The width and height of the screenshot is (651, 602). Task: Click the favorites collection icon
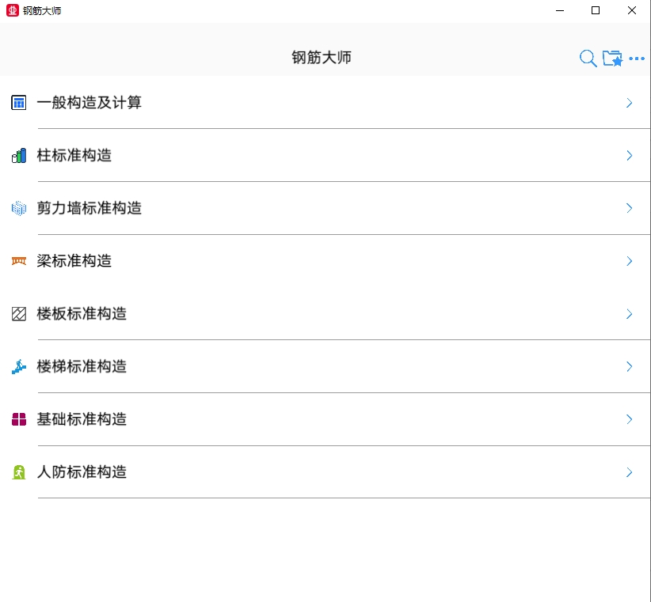[x=611, y=59]
